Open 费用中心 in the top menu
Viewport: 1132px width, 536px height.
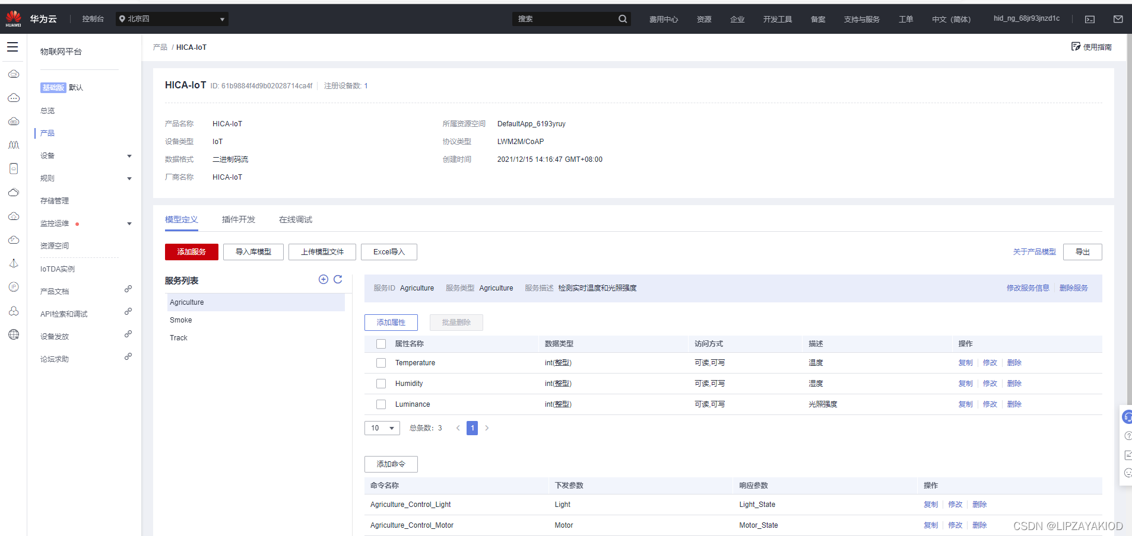coord(664,19)
